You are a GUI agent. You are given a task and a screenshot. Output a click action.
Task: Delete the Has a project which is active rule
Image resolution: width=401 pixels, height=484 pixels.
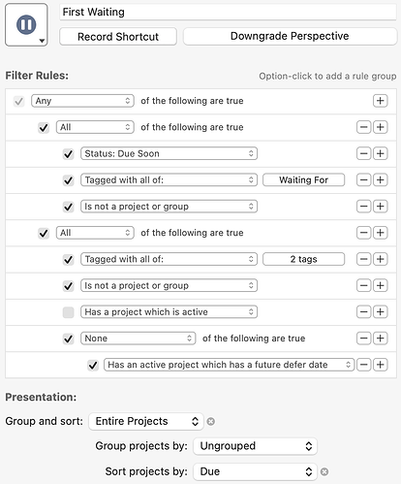coord(363,311)
